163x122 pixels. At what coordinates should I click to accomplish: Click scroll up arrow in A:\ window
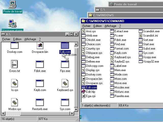click(76, 44)
